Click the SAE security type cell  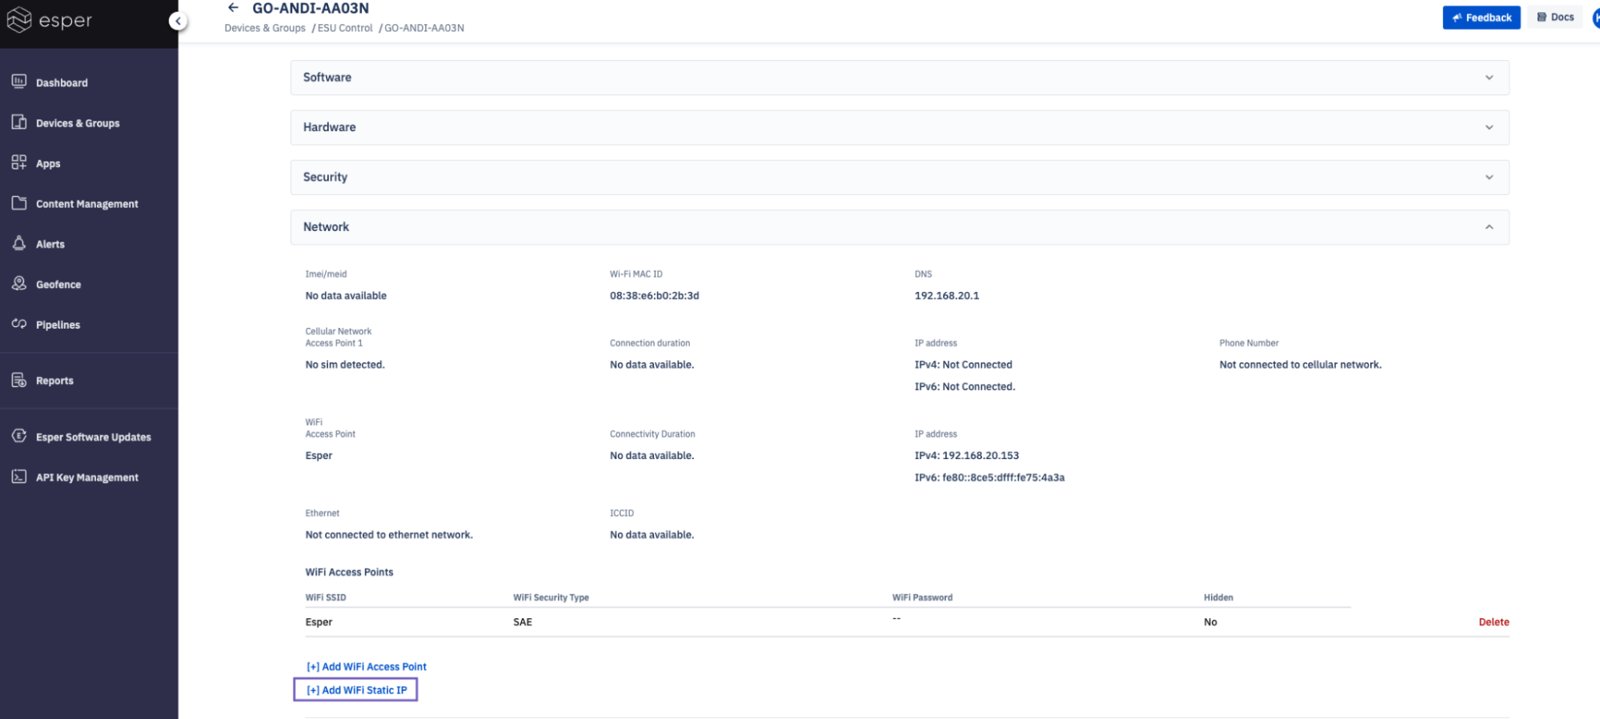523,621
